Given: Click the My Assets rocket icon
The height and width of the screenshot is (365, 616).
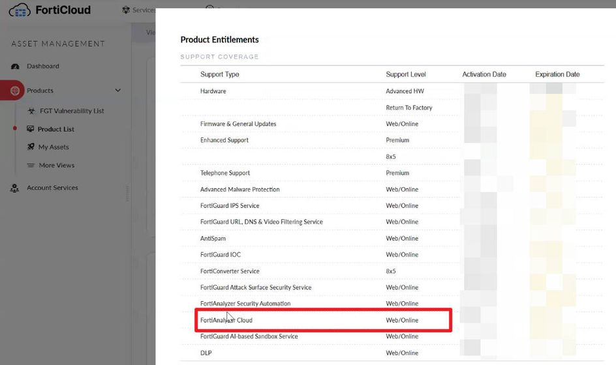Looking at the screenshot, I should (x=31, y=147).
